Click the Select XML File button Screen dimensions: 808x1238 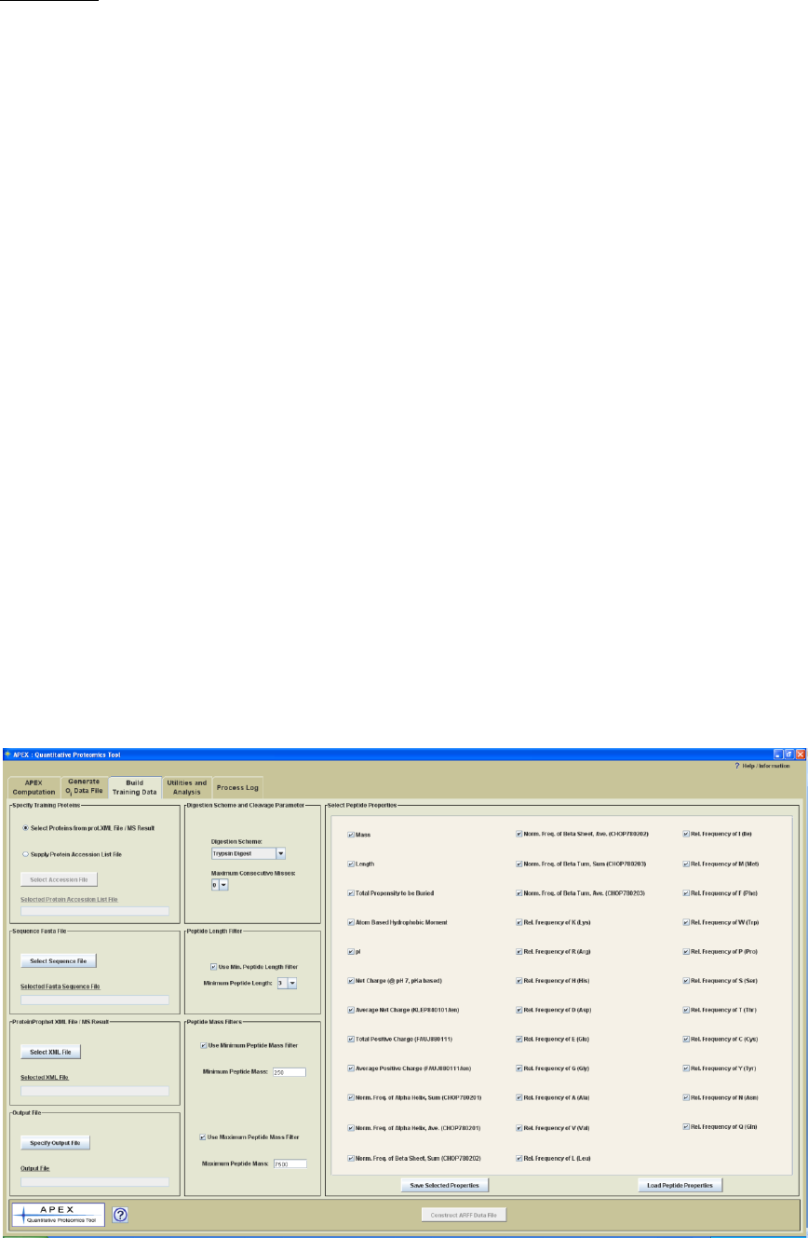pos(51,1052)
